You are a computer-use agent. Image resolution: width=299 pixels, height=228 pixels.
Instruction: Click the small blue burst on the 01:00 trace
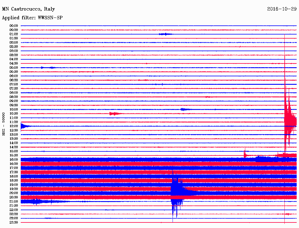pos(166,34)
